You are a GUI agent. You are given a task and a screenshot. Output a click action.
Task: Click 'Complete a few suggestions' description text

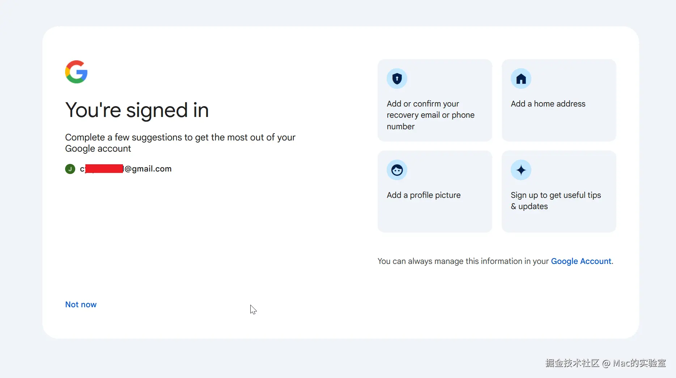click(180, 143)
